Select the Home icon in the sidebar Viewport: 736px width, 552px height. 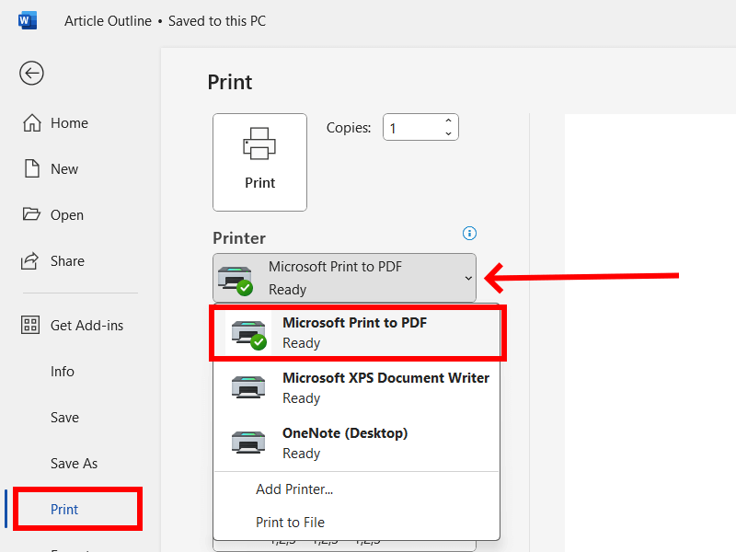click(x=31, y=122)
